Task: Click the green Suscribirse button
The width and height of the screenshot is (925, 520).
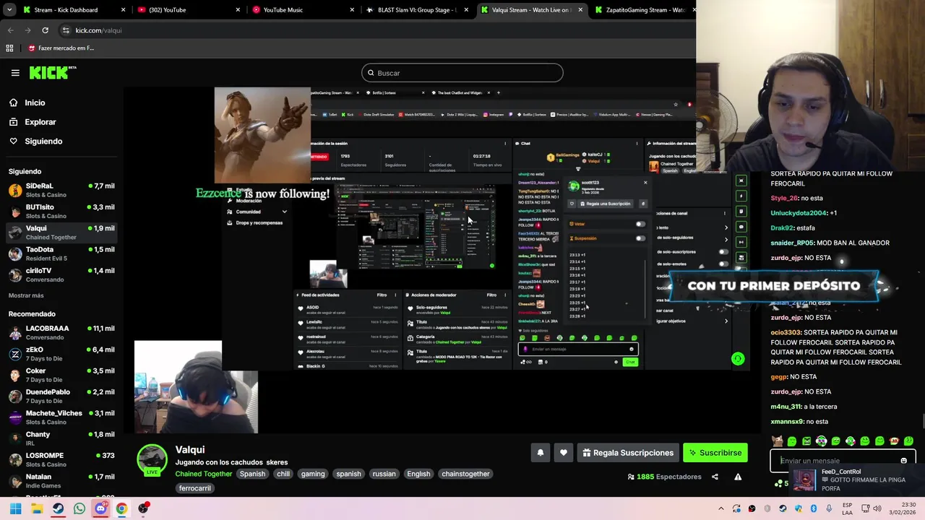Action: (715, 453)
